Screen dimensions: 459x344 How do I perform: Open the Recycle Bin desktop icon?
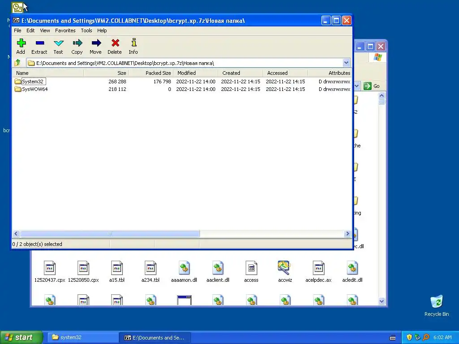pos(437,305)
